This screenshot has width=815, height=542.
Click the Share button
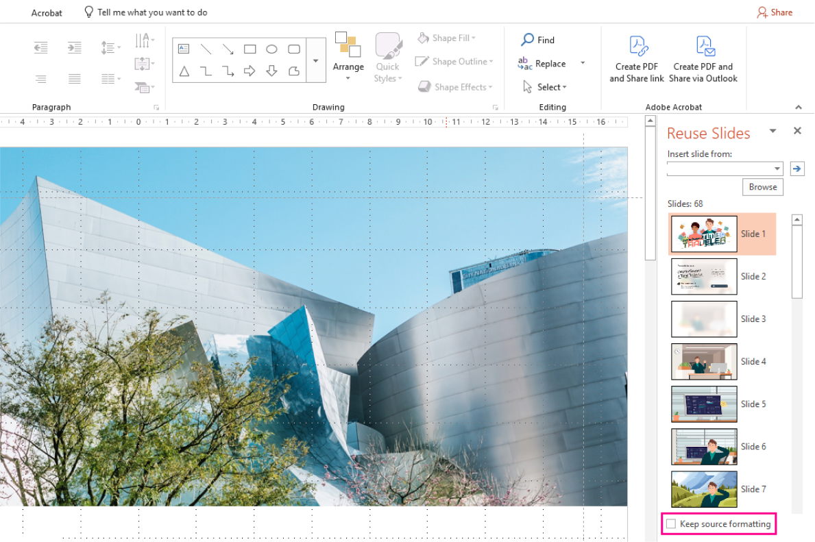[775, 12]
